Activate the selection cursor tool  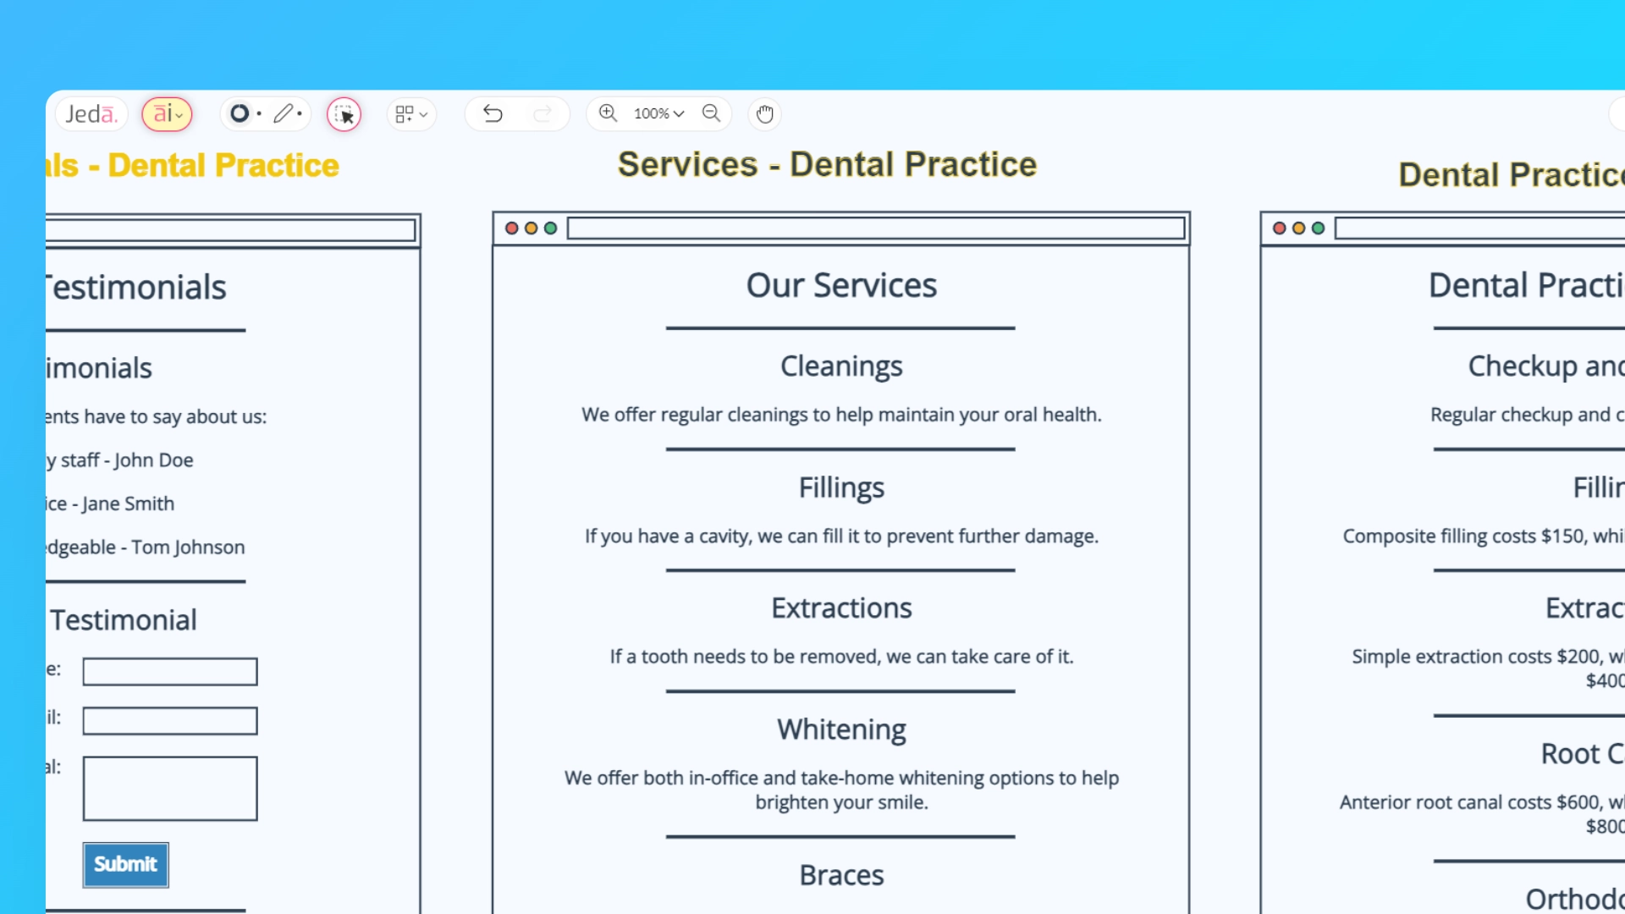(x=344, y=114)
